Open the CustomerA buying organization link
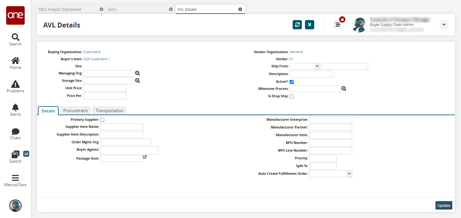Screen dimensions: 461x218 [92, 52]
